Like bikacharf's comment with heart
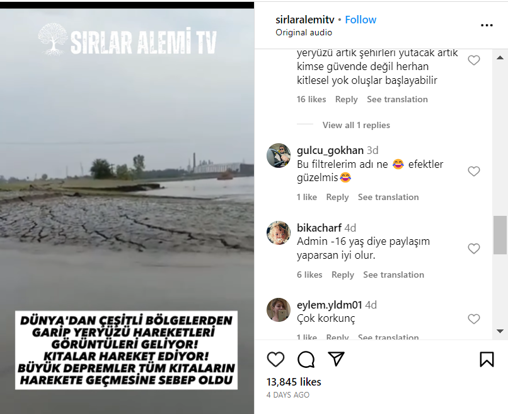Viewport: 508px width, 414px height. [x=474, y=249]
